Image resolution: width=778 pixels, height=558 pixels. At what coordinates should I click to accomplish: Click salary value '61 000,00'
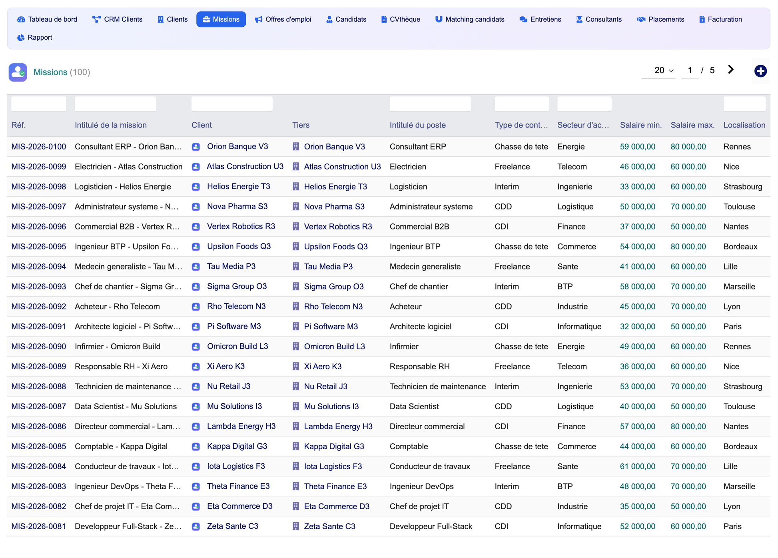638,466
